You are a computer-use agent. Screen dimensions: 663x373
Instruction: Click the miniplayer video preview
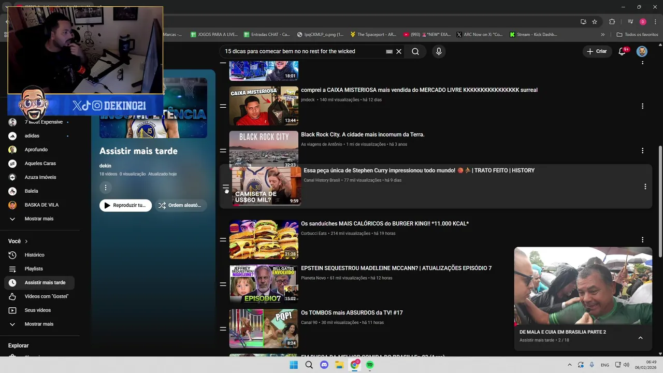[x=583, y=286]
